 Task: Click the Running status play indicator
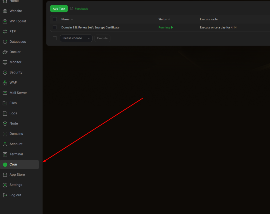(172, 27)
